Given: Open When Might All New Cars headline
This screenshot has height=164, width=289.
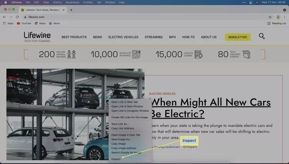Looking at the screenshot, I should click(x=211, y=108).
